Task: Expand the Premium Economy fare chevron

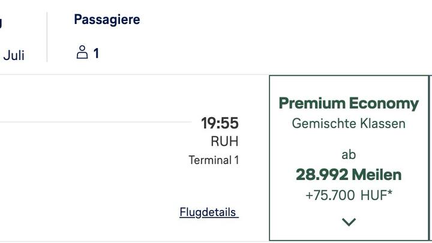Action: pos(349,222)
